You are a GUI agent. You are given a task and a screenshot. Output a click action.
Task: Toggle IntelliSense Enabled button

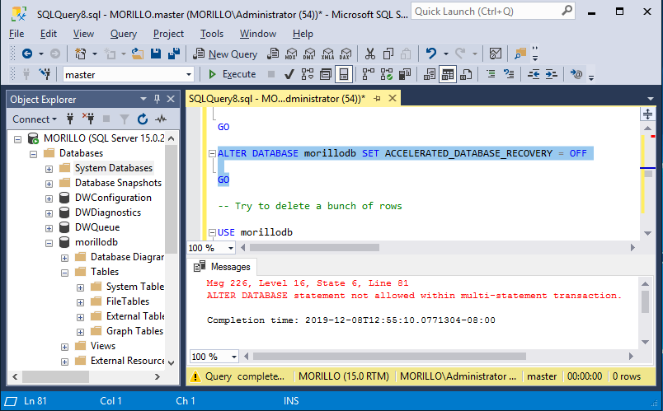tap(344, 75)
